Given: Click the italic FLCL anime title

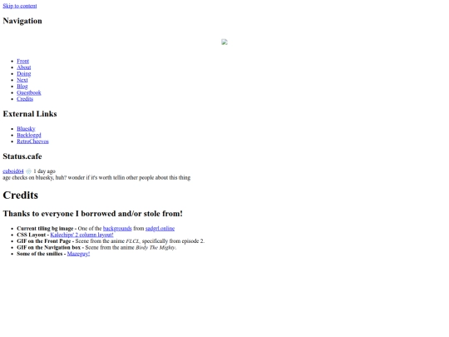Looking at the screenshot, I should click(x=132, y=241).
